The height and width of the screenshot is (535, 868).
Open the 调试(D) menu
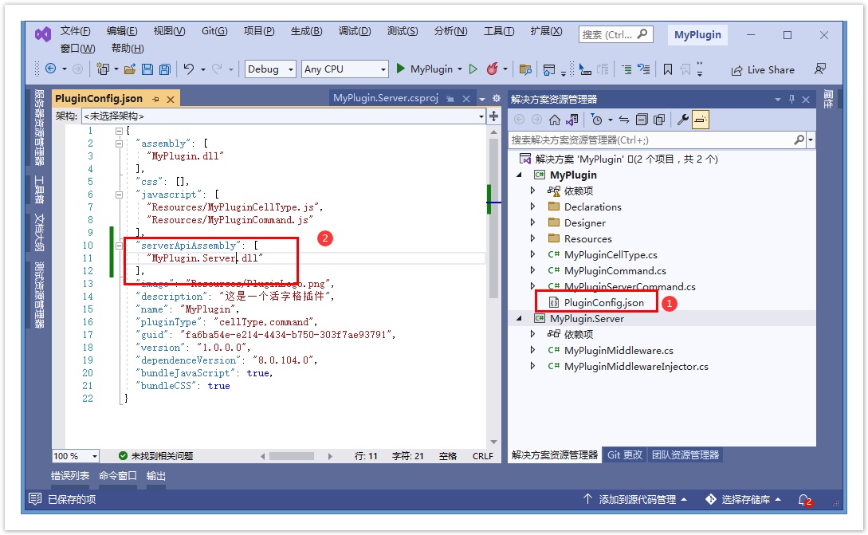coord(355,31)
